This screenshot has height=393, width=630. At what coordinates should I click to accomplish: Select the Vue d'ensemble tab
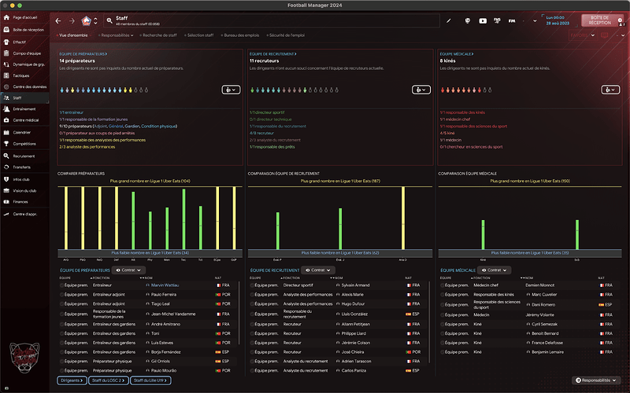[72, 35]
